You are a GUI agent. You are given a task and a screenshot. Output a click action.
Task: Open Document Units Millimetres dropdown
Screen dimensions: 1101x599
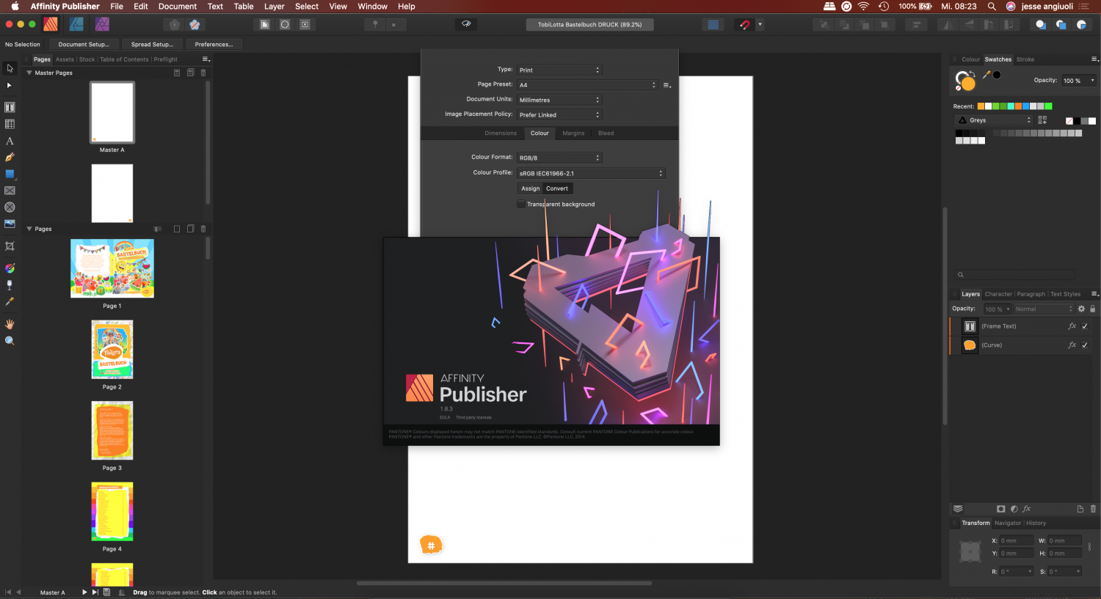click(559, 100)
